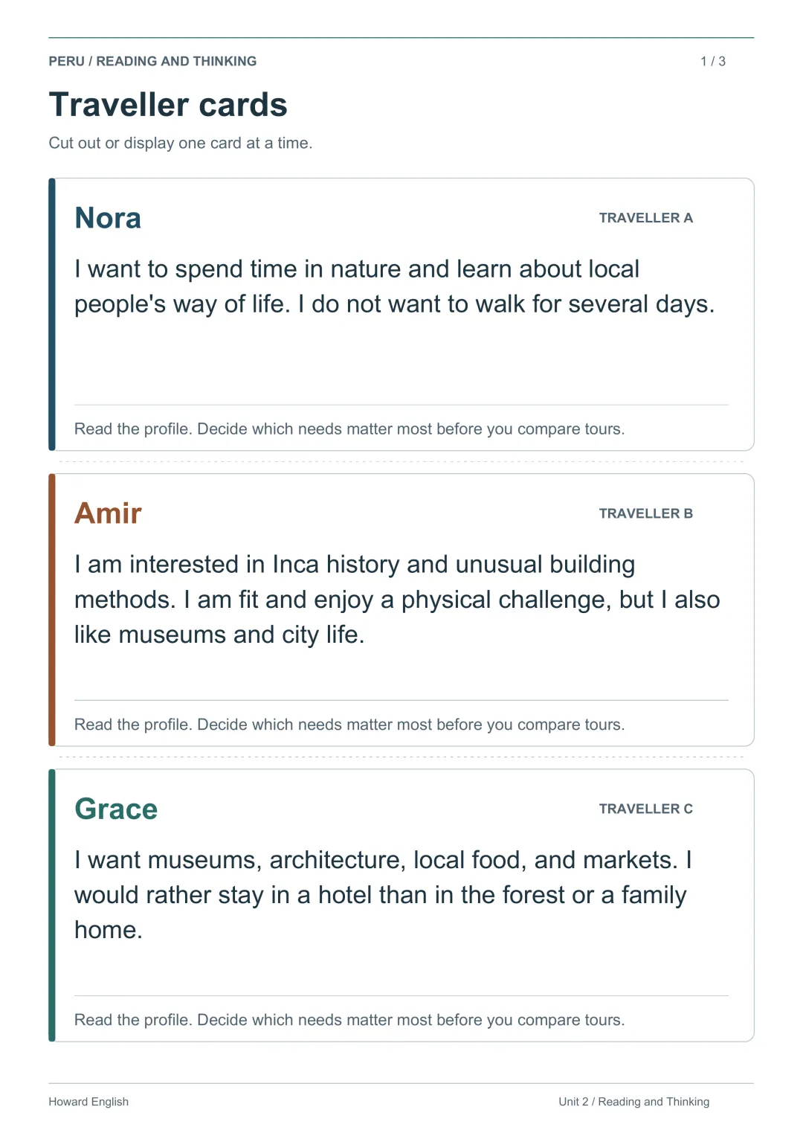
Task: Click the PERU / READING AND THINKING header
Action: 152,61
